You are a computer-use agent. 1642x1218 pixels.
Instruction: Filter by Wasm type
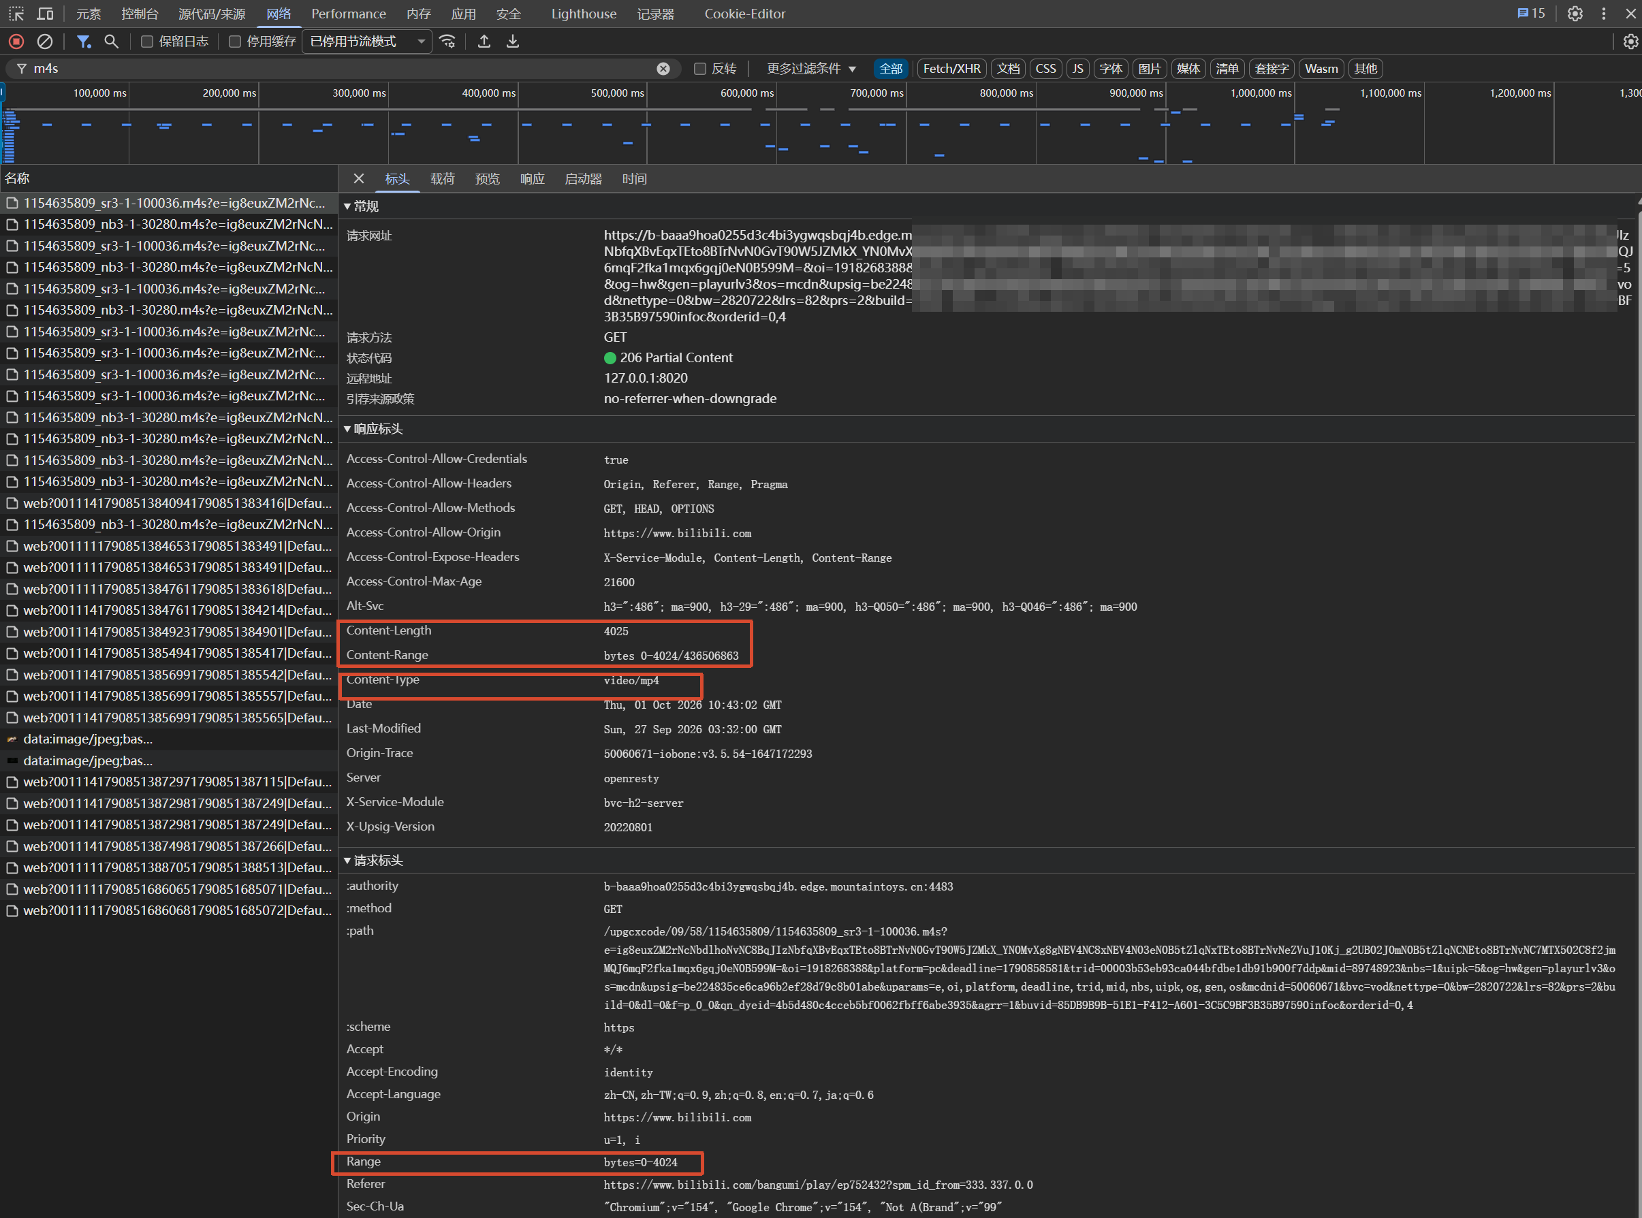[x=1321, y=69]
